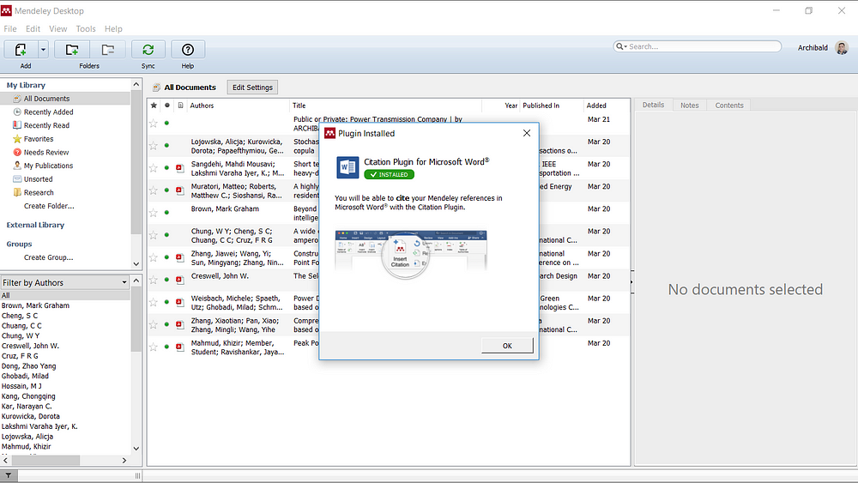Sync the library with the Sync icon
Image resolution: width=858 pixels, height=483 pixels.
coord(148,50)
